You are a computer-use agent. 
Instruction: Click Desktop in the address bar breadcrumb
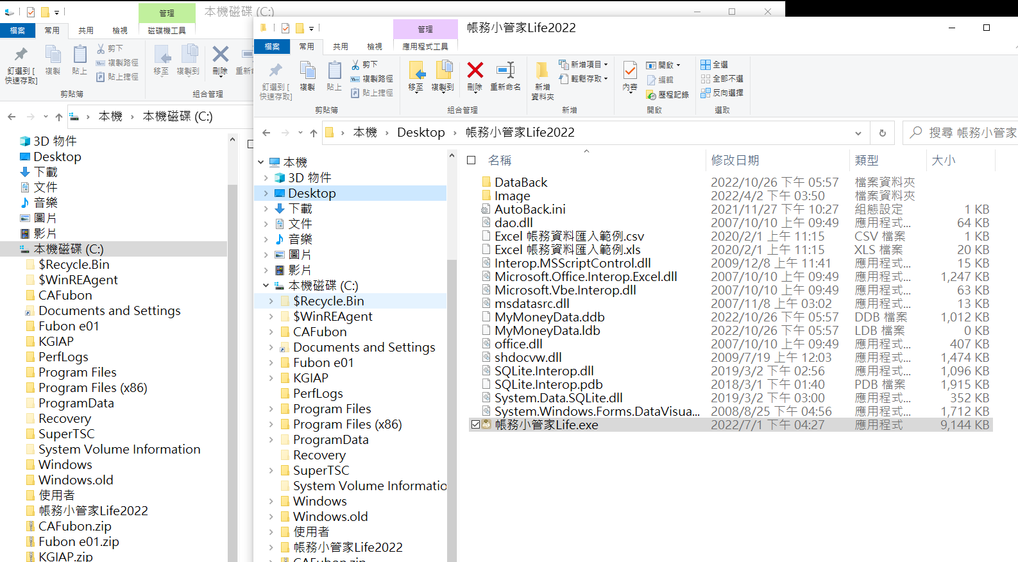tap(421, 133)
